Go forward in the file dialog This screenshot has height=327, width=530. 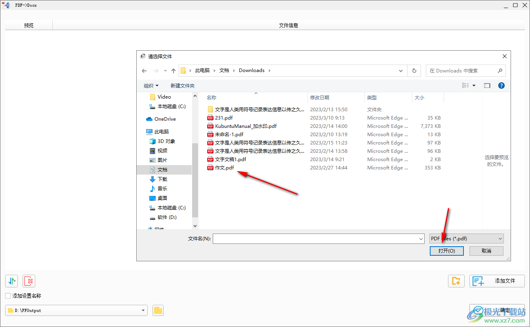pyautogui.click(x=156, y=70)
